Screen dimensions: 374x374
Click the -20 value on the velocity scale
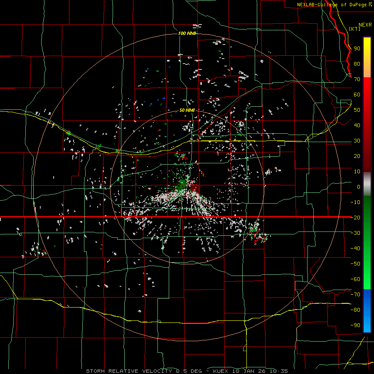[355, 217]
